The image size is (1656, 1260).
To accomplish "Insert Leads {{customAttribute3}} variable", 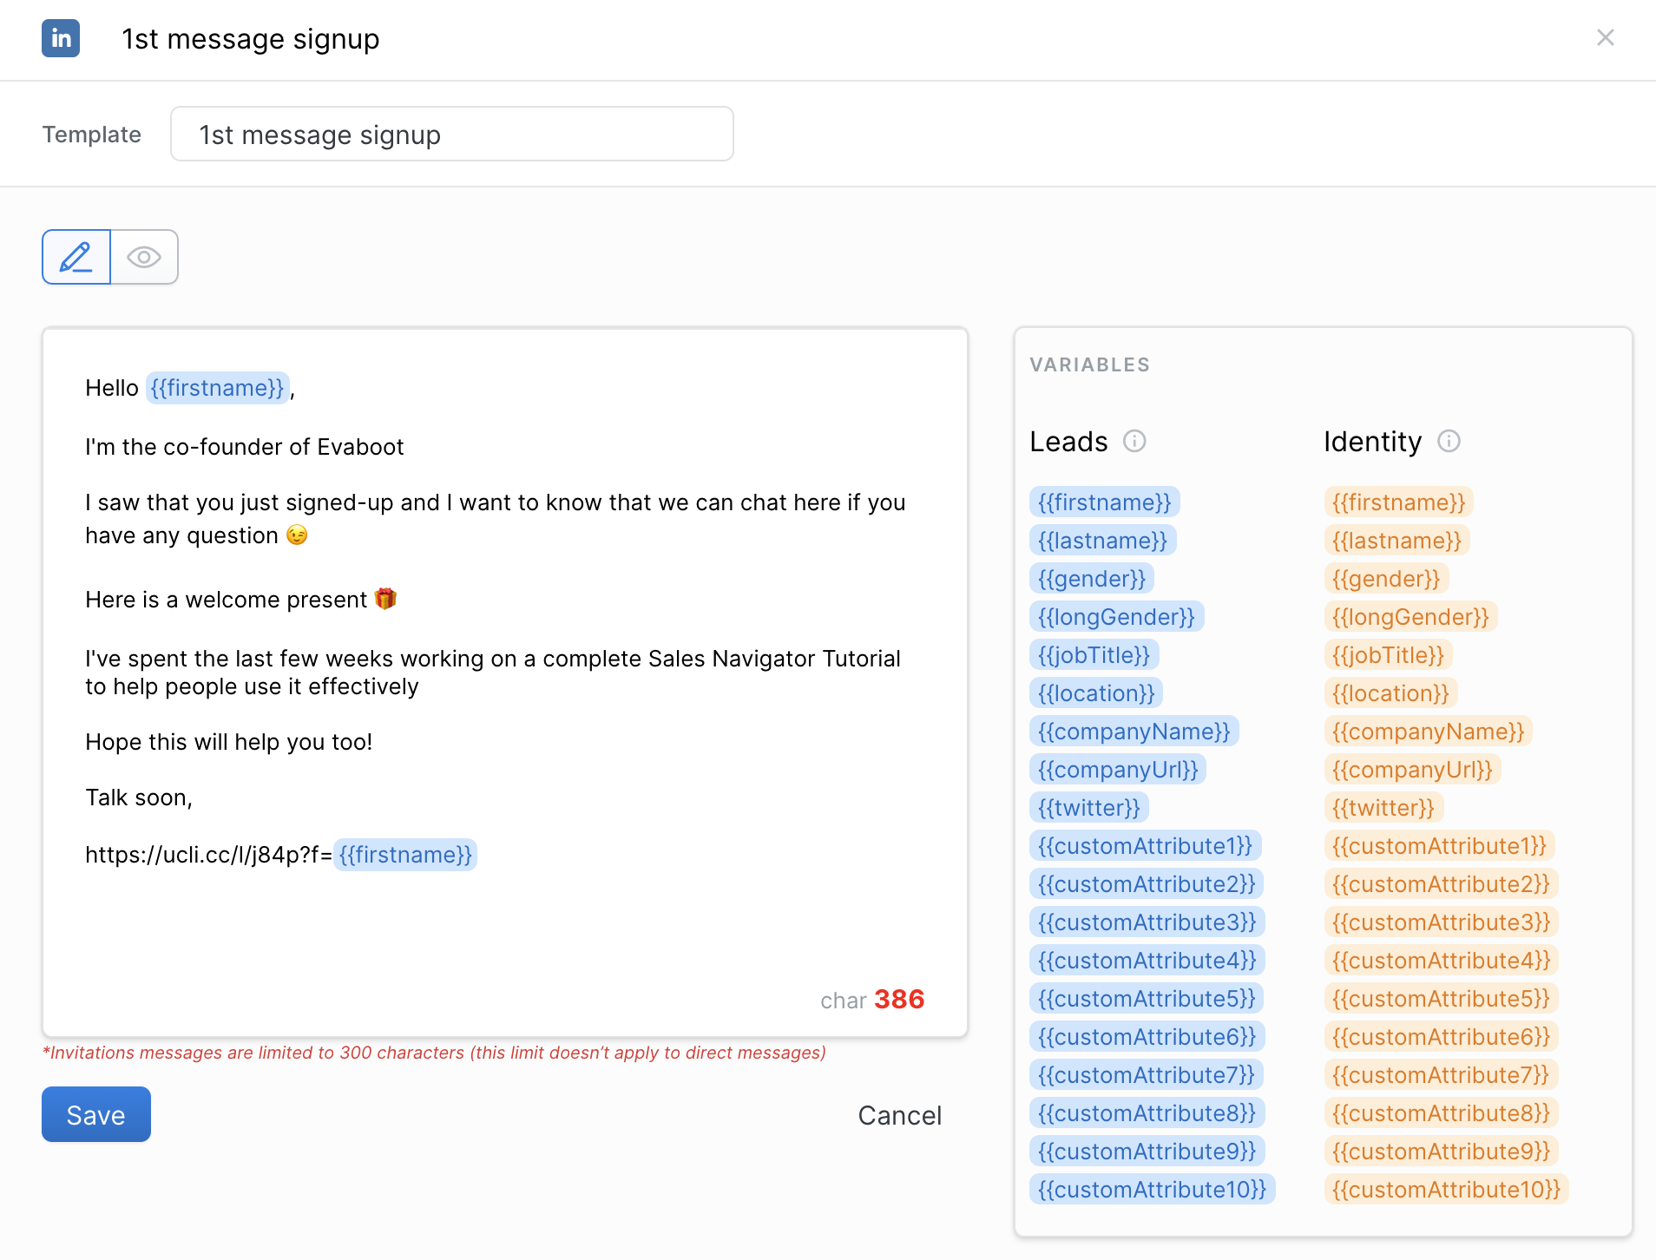I will [x=1147, y=922].
